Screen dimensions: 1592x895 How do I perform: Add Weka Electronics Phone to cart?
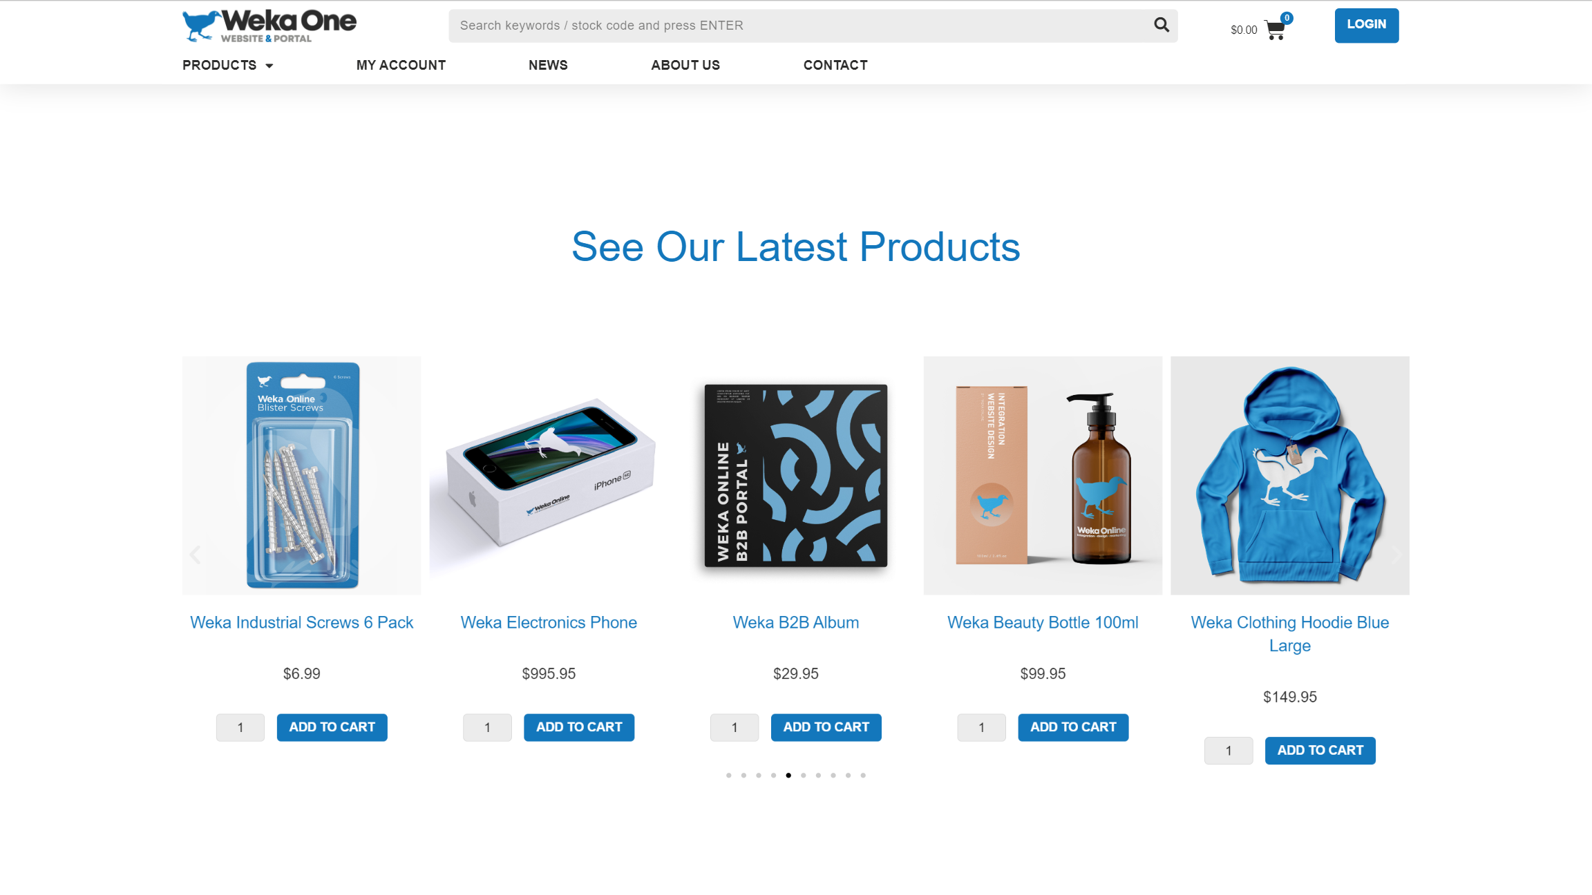coord(579,727)
